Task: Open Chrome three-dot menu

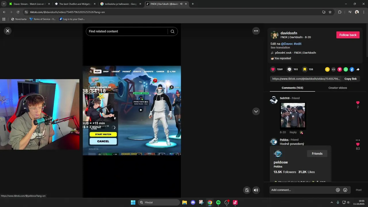Action: coord(364,12)
